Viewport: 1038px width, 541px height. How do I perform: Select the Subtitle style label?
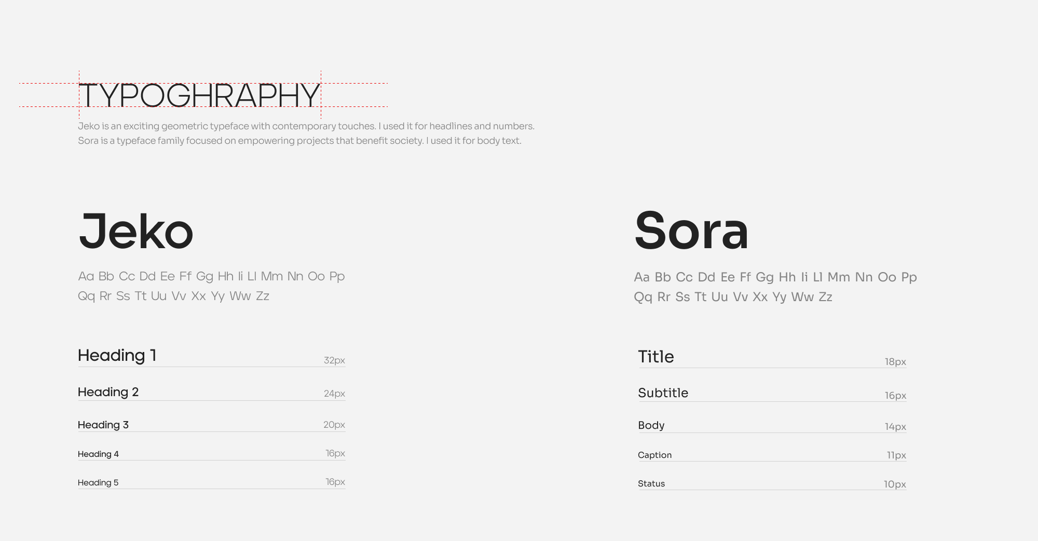click(663, 393)
